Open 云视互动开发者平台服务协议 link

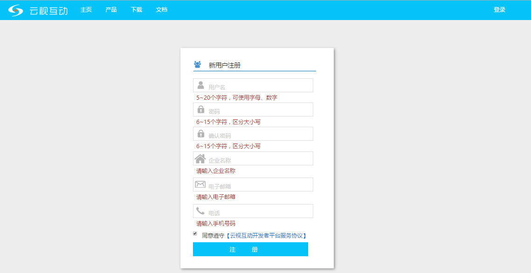tap(268, 236)
